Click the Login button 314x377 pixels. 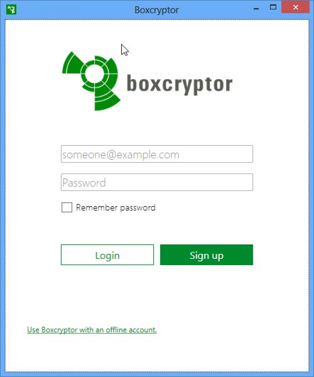click(x=107, y=255)
